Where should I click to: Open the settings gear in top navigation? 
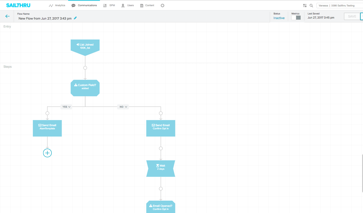pos(162,5)
